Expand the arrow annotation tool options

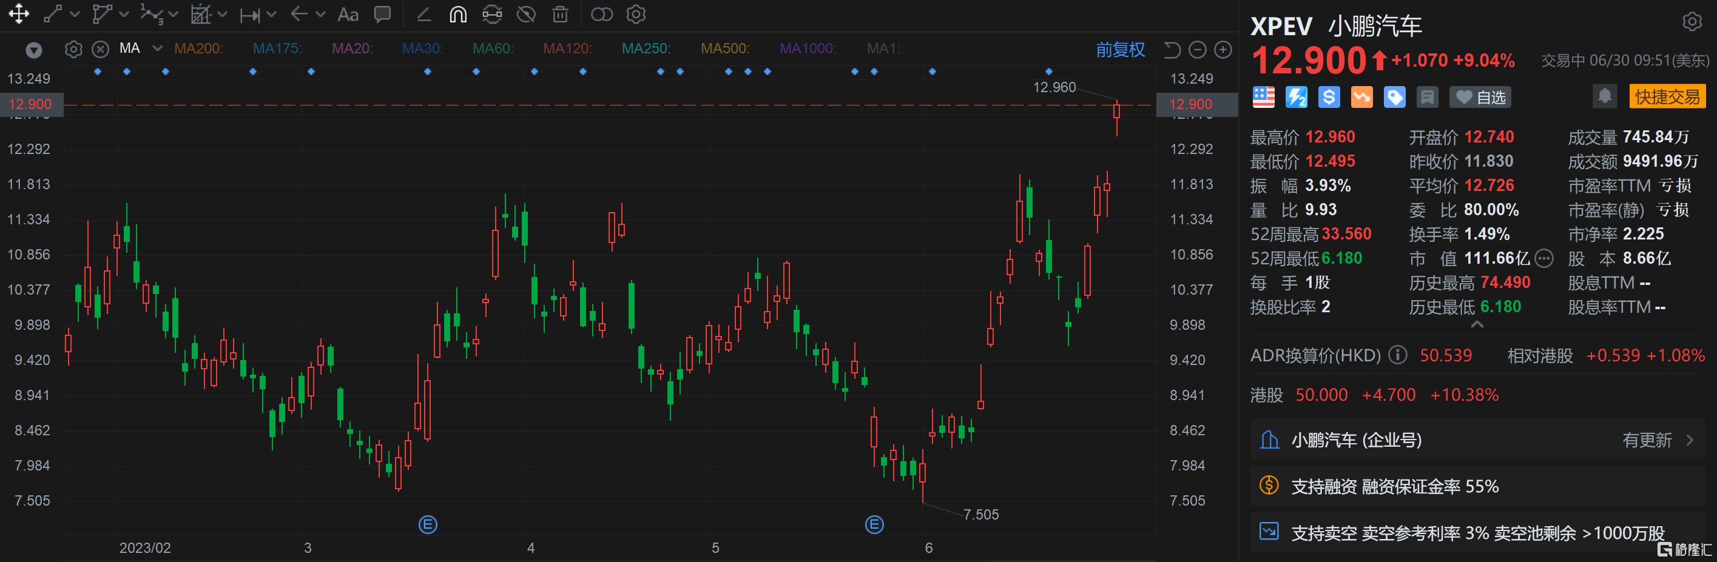[320, 14]
